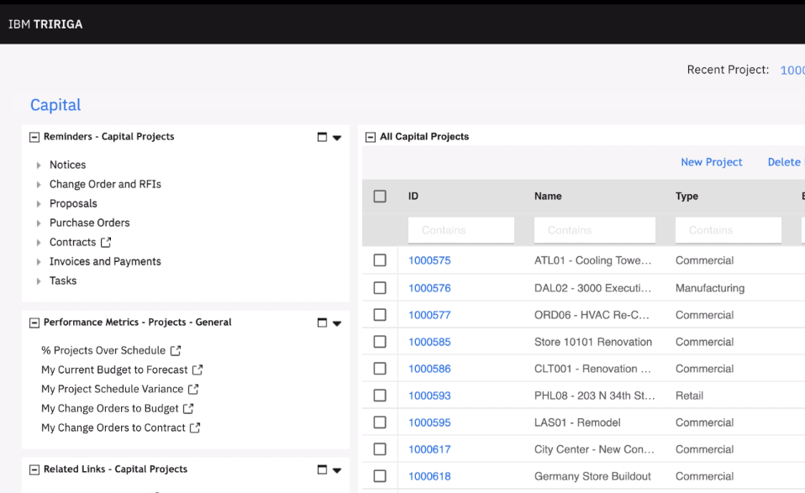Viewport: 805px width, 493px height.
Task: Click popup icon next to % Projects Over Schedule
Action: 176,351
